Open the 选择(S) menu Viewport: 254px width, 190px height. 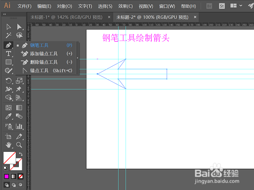pyautogui.click(x=105, y=6)
